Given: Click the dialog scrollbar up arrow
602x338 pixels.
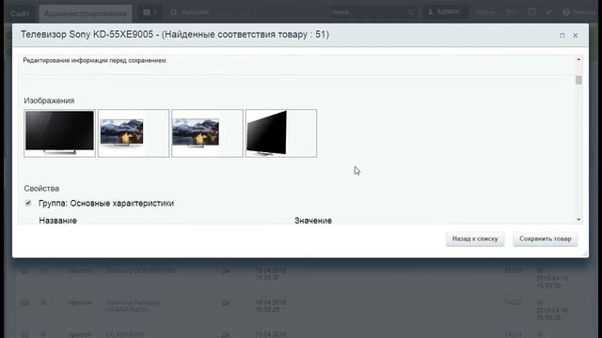Looking at the screenshot, I should [x=578, y=59].
